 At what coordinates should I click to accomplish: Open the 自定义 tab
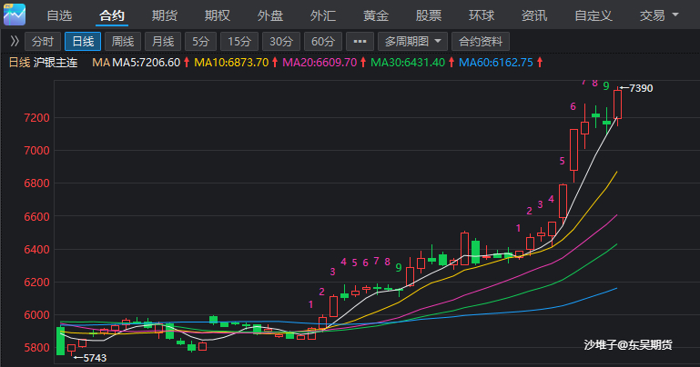click(x=593, y=15)
